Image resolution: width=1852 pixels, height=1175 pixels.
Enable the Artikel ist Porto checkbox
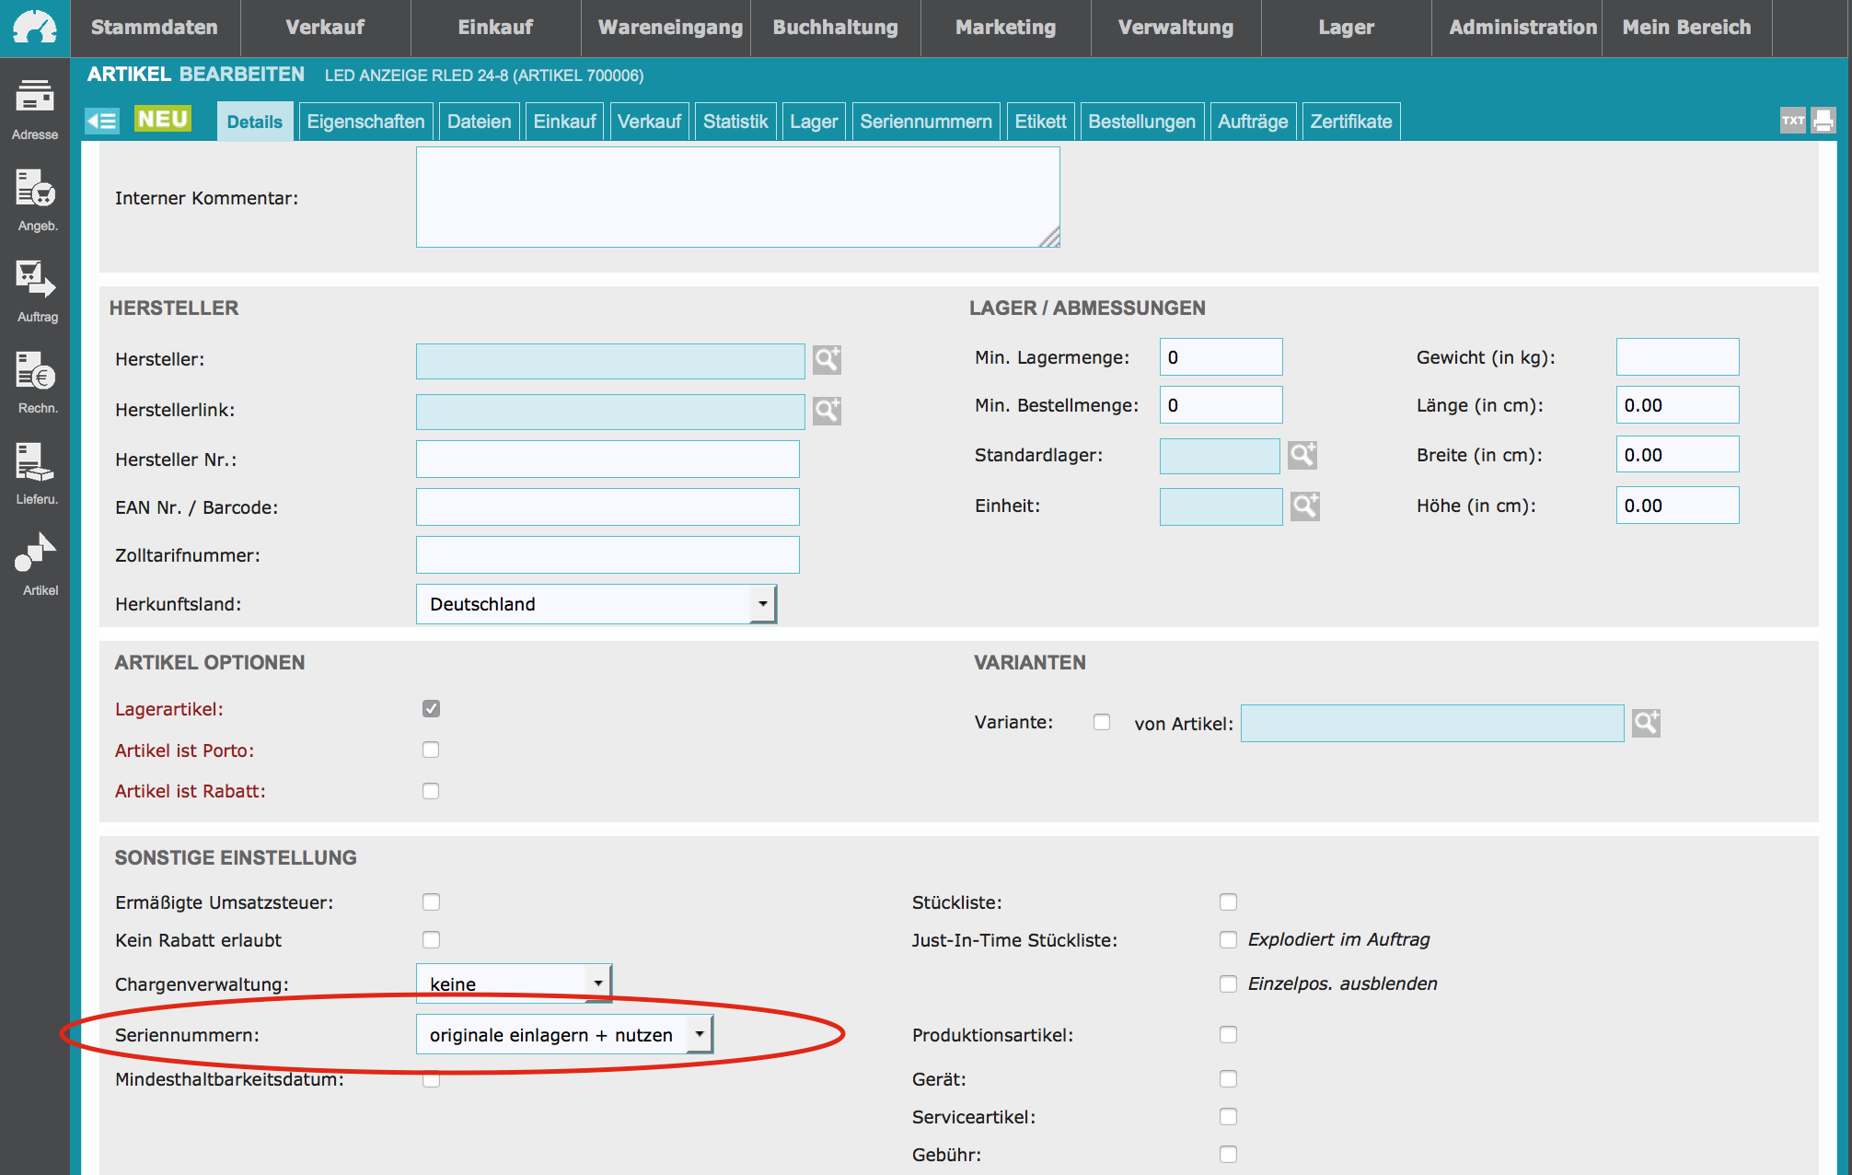(x=431, y=750)
